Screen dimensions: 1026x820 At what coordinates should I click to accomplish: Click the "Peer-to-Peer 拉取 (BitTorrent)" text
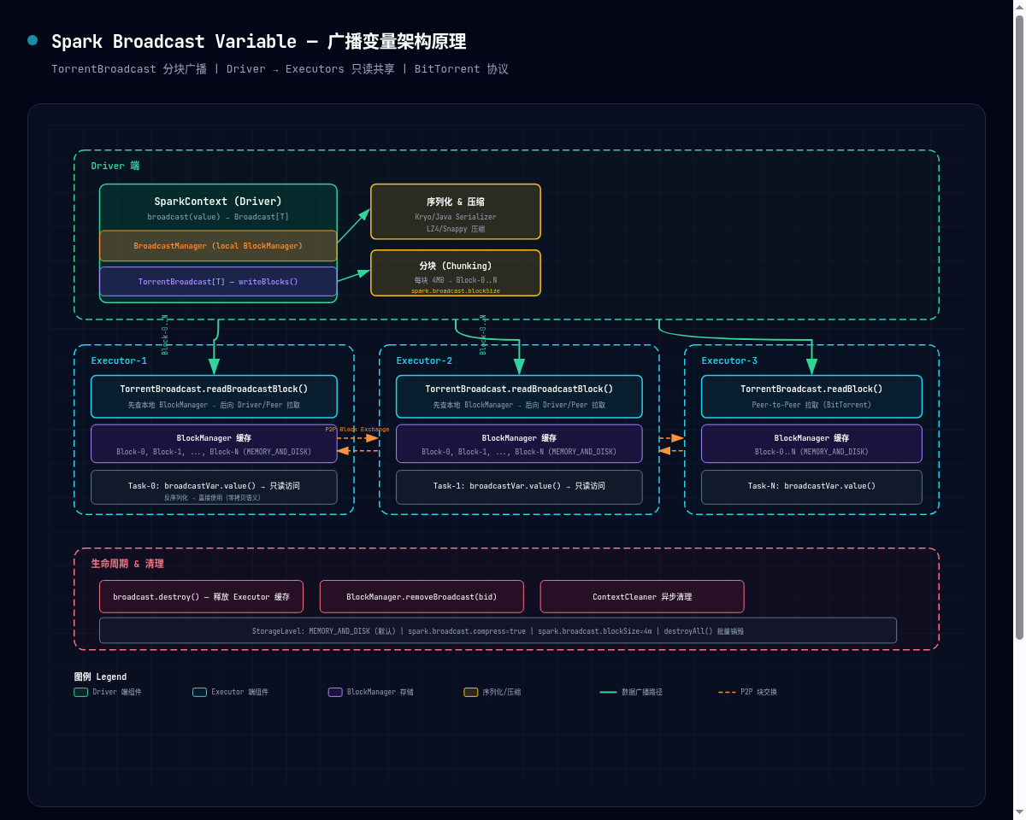[x=811, y=405]
